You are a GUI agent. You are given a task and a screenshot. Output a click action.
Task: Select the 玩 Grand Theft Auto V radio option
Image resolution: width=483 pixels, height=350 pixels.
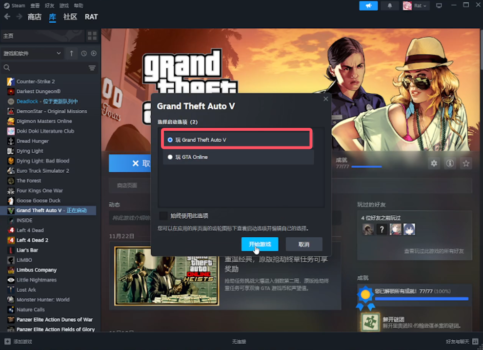click(170, 140)
